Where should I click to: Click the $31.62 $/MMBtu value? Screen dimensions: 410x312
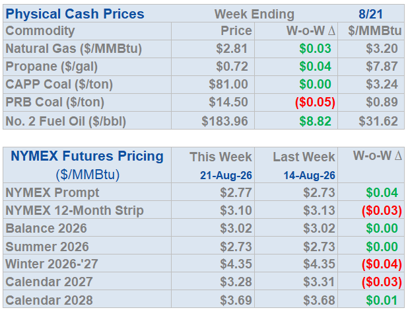(378, 121)
